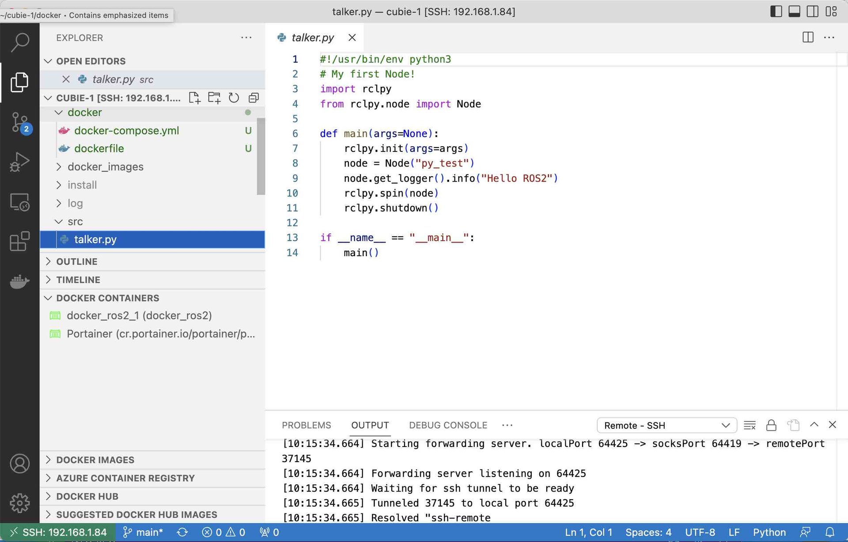The image size is (848, 542).
Task: Refresh the explorer file tree
Action: click(x=234, y=98)
